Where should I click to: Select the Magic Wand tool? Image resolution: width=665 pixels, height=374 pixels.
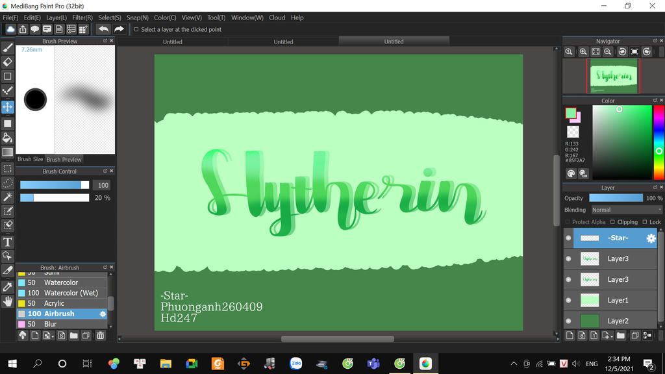pyautogui.click(x=8, y=197)
